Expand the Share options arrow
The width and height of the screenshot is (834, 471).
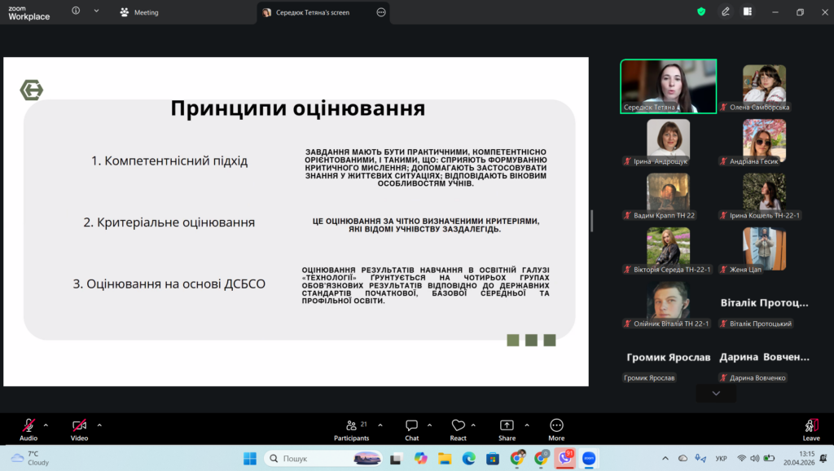pyautogui.click(x=526, y=425)
